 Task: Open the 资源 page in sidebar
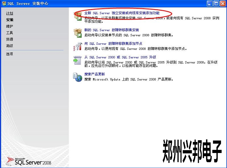10,39
